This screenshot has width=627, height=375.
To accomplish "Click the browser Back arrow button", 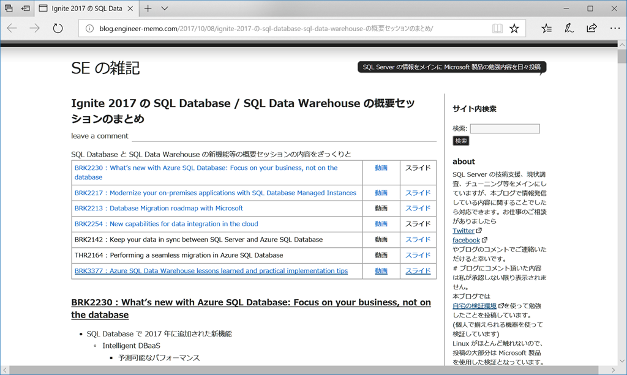I will (12, 28).
